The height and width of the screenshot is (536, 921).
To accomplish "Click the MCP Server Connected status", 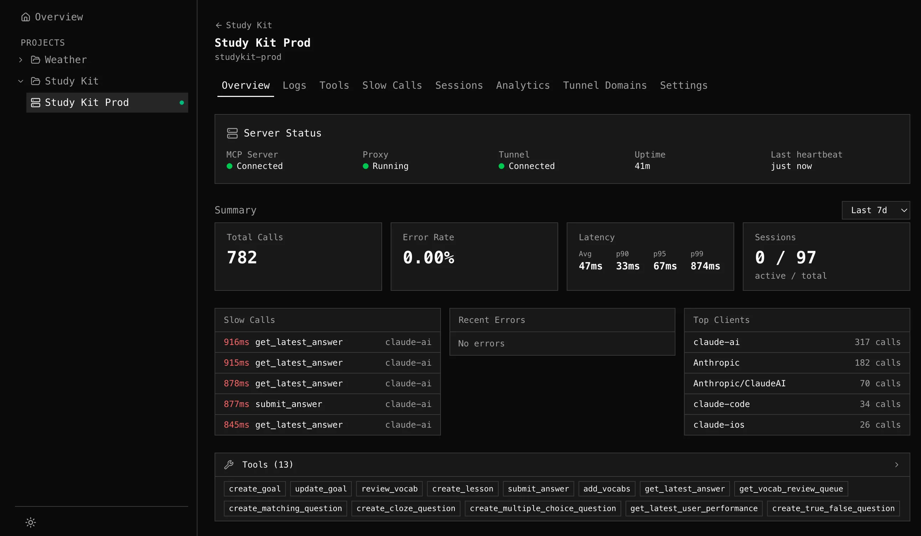I will click(x=254, y=166).
